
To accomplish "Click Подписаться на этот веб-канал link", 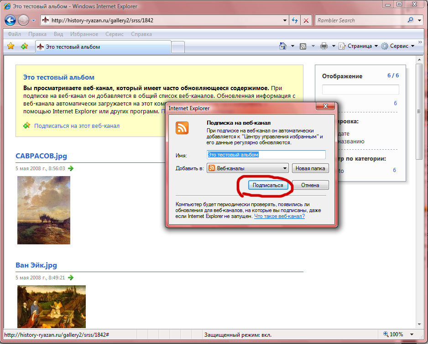I will 77,126.
